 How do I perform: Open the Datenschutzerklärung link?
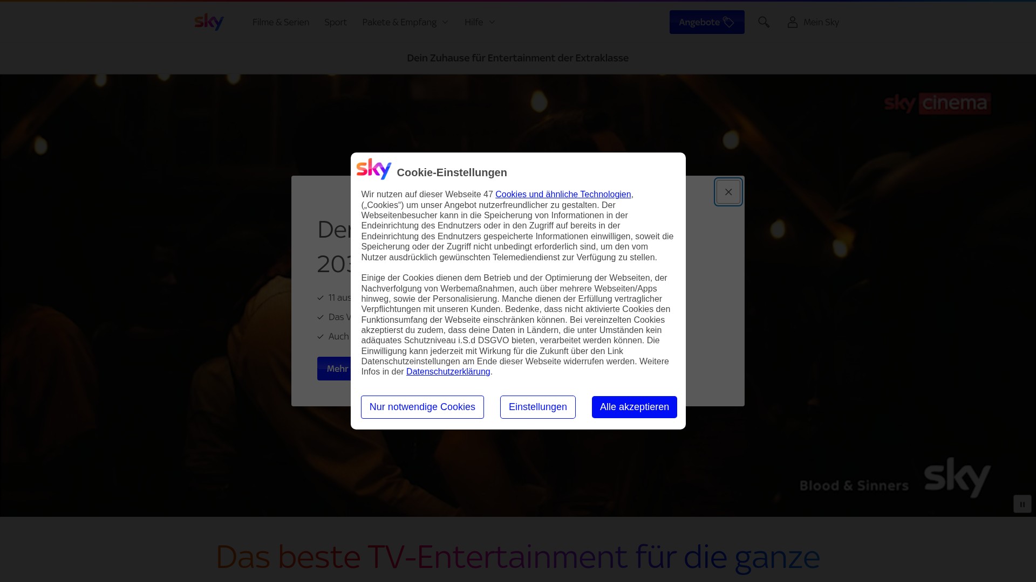click(x=448, y=371)
